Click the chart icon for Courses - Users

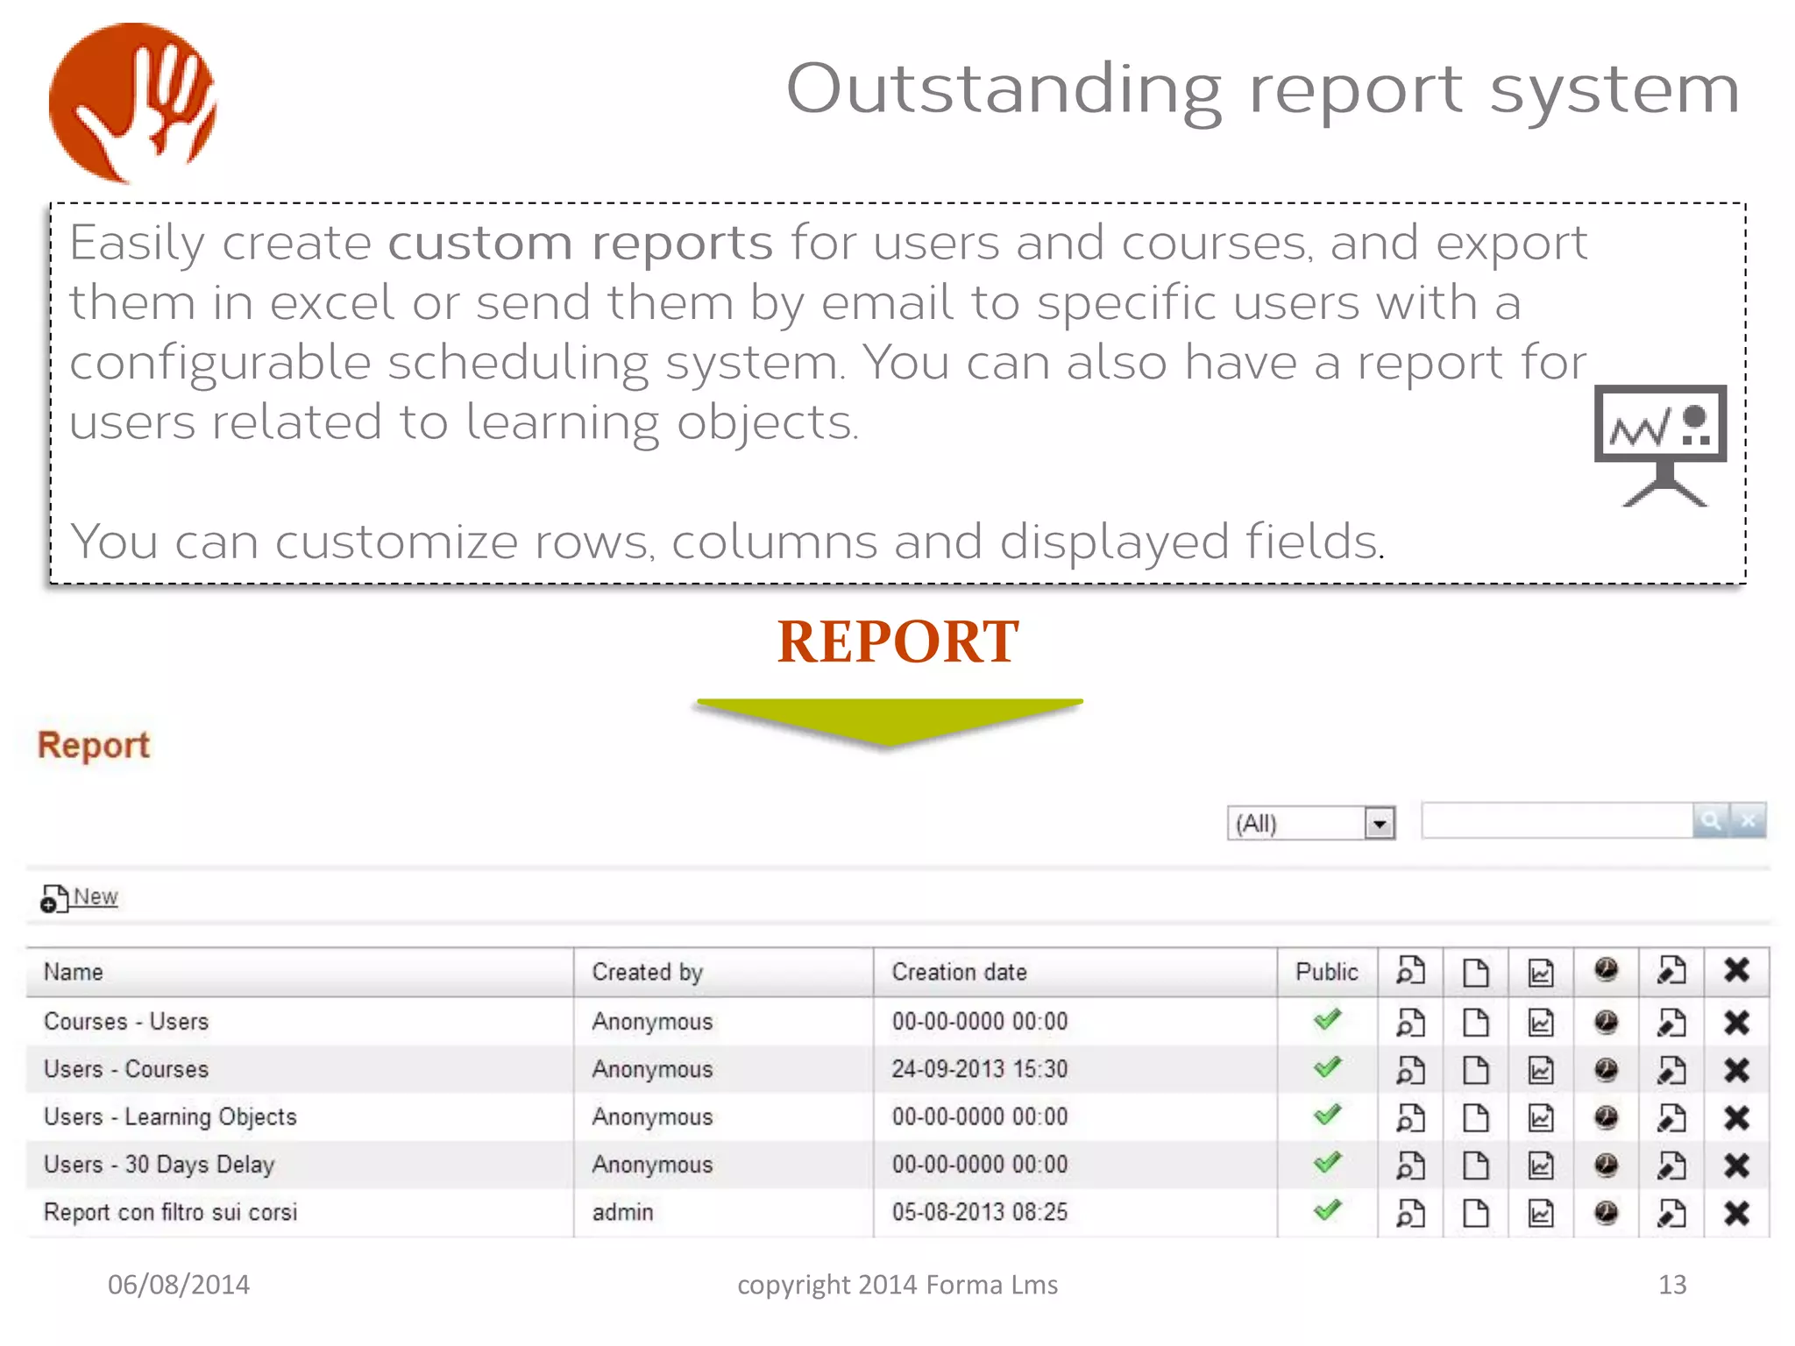(1541, 1022)
